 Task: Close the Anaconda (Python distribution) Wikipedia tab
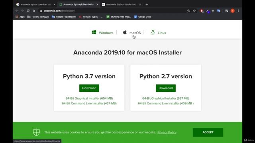[140, 4]
